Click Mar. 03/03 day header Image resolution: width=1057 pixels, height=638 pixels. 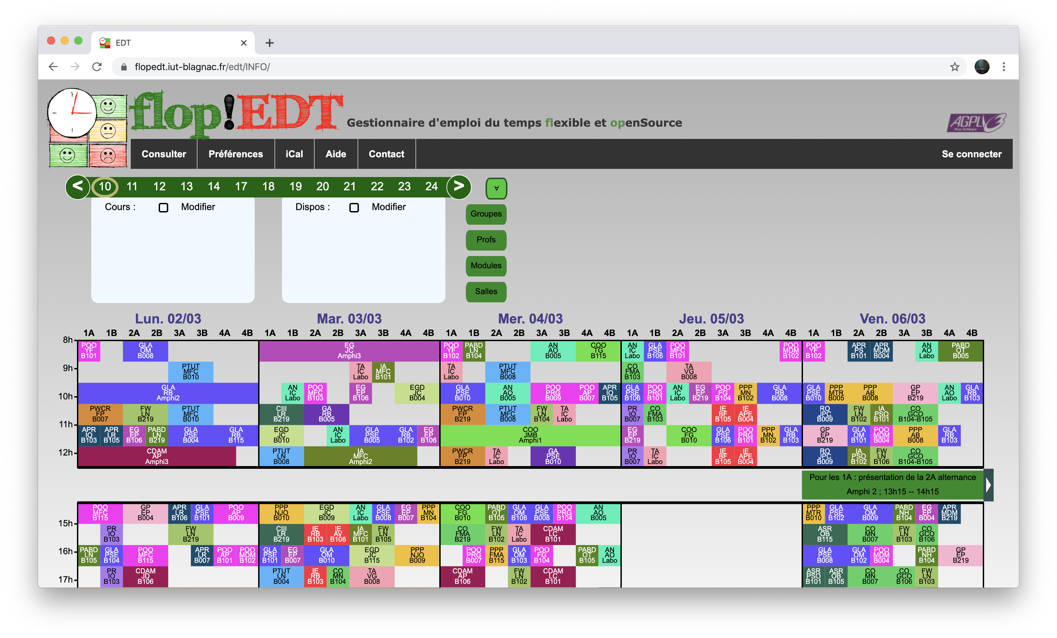pyautogui.click(x=349, y=319)
